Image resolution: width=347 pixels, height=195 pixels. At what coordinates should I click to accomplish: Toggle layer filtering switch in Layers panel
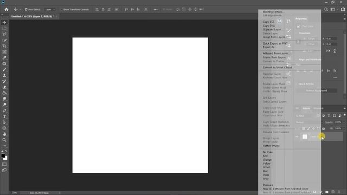345,115
